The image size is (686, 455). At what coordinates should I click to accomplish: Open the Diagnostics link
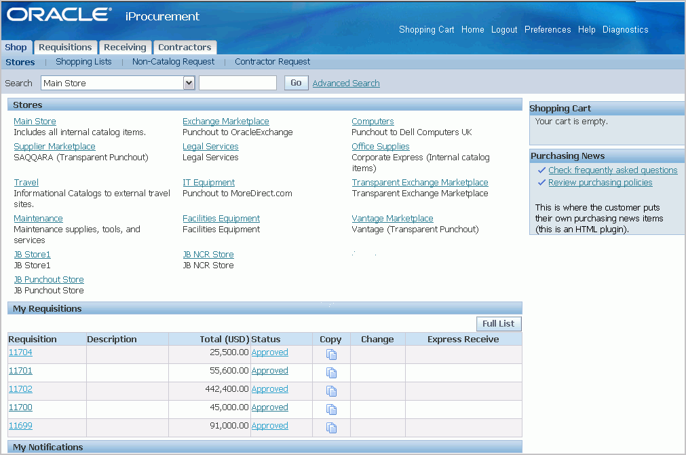[625, 30]
